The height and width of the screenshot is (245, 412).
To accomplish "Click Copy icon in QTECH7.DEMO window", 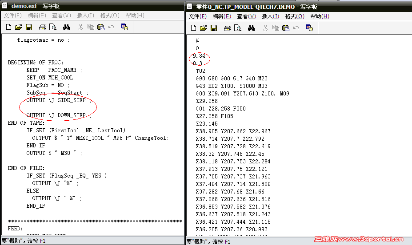I will tap(276, 28).
